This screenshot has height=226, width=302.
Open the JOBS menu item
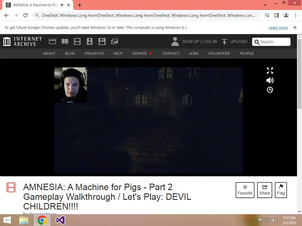[194, 54]
